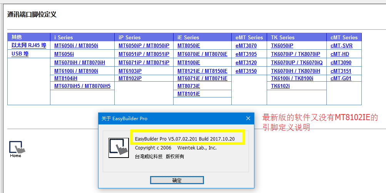Click the MT6103iP link
386x193 pixels.
[x=130, y=71]
